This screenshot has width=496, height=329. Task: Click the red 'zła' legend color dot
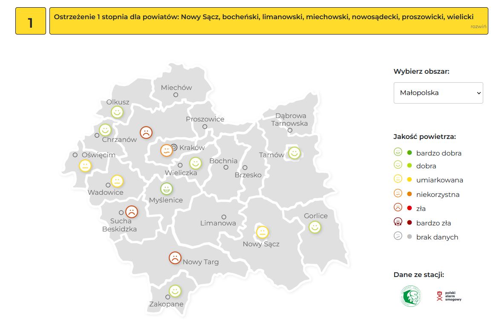(409, 209)
